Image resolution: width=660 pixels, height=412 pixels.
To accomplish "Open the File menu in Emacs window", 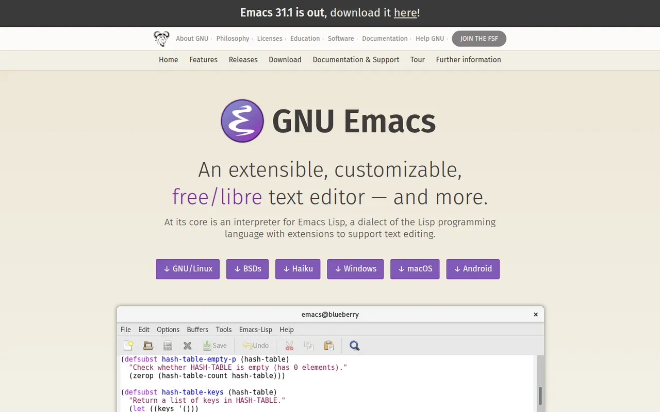I will [126, 330].
